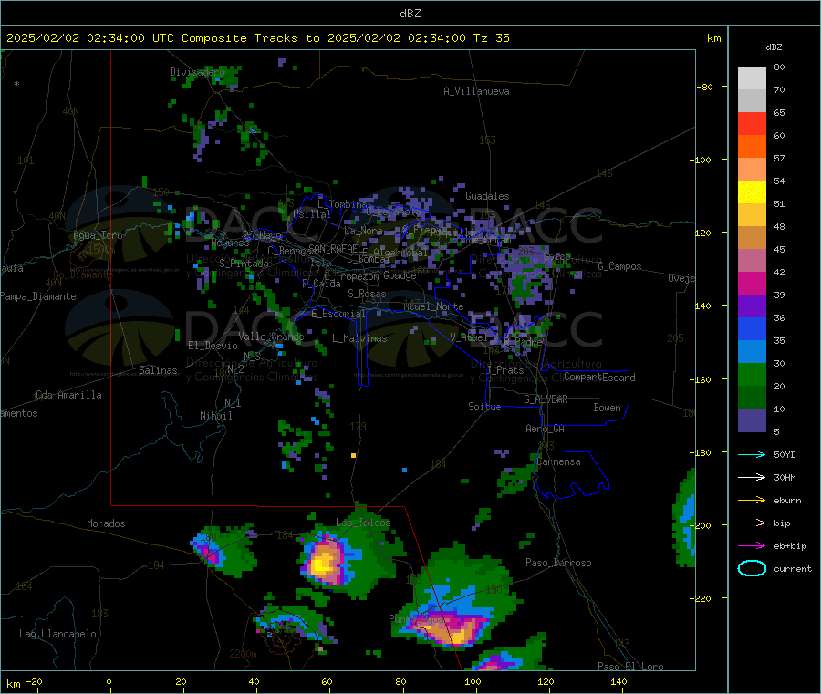
Task: Click the 'Los_Toldos' place label
Action: click(x=363, y=523)
